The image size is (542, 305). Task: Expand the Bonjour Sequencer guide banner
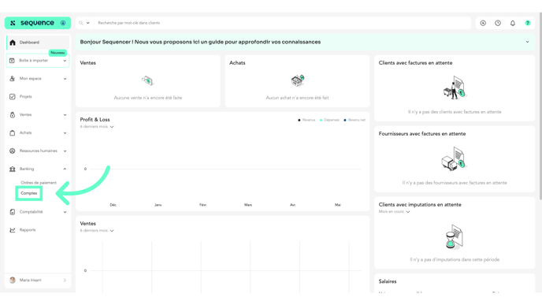pos(528,42)
